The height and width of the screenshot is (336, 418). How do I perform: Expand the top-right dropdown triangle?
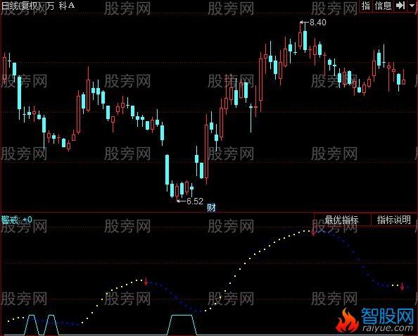[x=412, y=6]
